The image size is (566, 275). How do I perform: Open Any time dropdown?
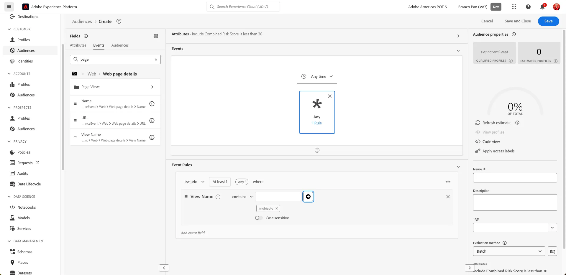317,76
